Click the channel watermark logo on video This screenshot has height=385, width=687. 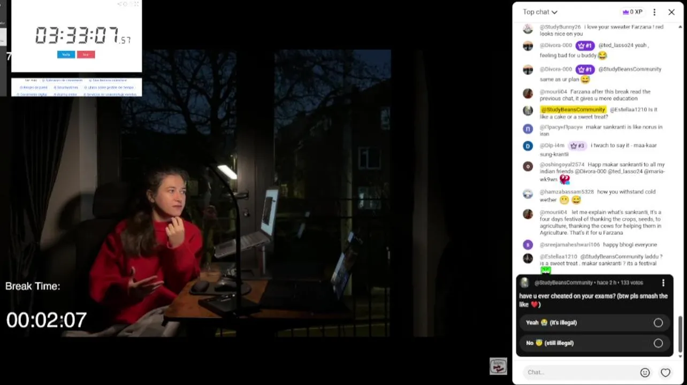click(498, 366)
